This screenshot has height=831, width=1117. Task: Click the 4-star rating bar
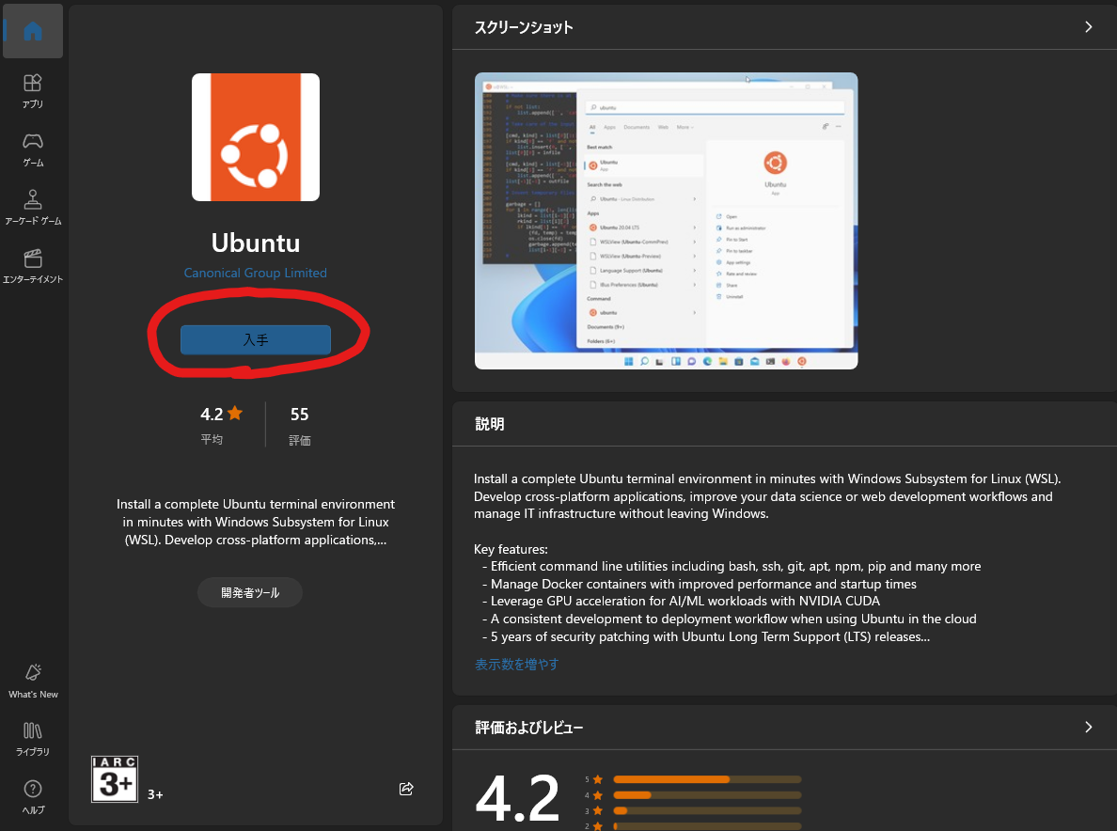[x=707, y=795]
